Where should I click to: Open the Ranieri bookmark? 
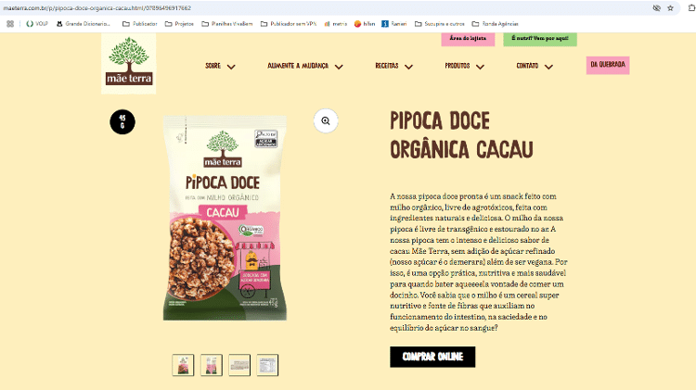pyautogui.click(x=394, y=24)
